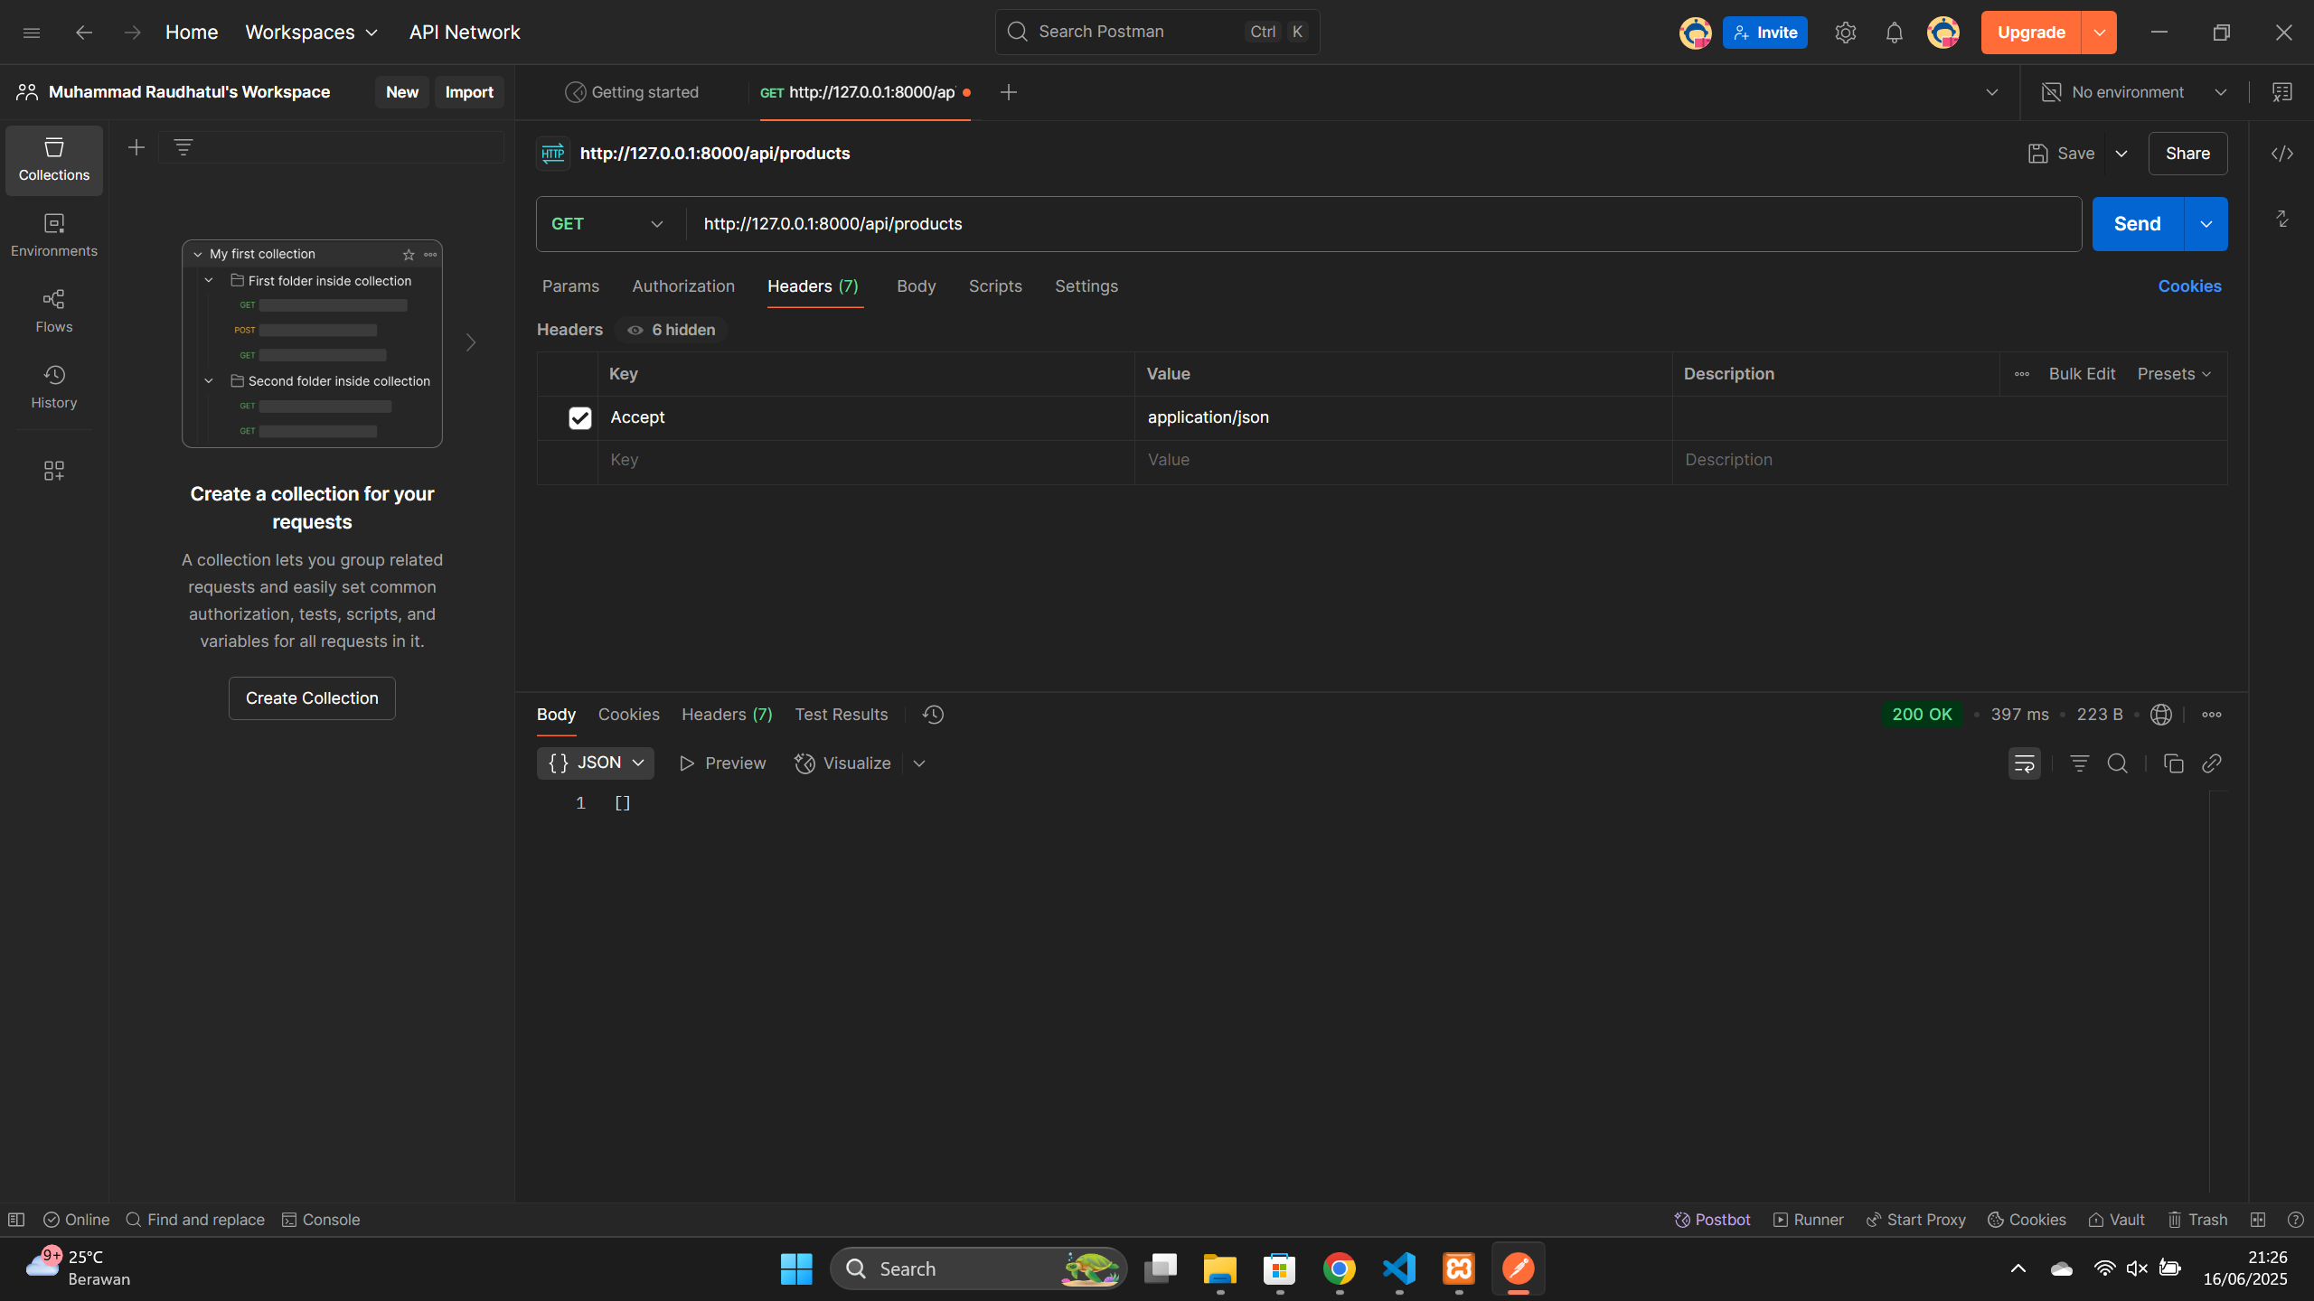Toggle word wrap in response viewer
Viewport: 2314px width, 1301px height.
pos(2024,763)
